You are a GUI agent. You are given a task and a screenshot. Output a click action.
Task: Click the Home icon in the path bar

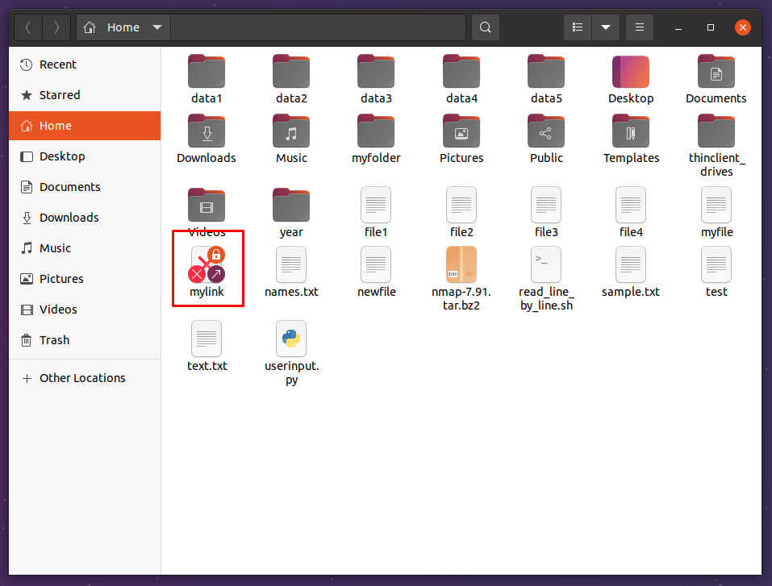point(89,27)
